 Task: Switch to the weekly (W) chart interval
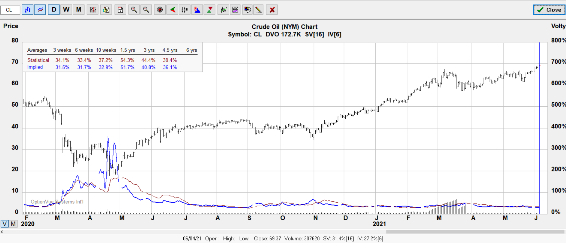click(66, 10)
